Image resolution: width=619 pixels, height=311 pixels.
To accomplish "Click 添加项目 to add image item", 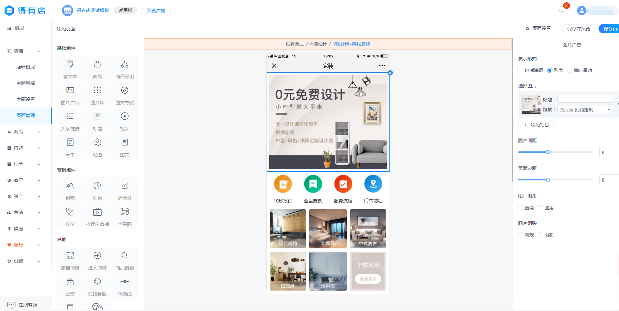I will coord(536,125).
